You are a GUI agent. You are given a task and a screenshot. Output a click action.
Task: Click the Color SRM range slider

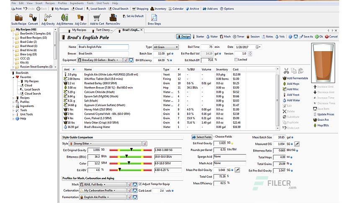coord(131,163)
